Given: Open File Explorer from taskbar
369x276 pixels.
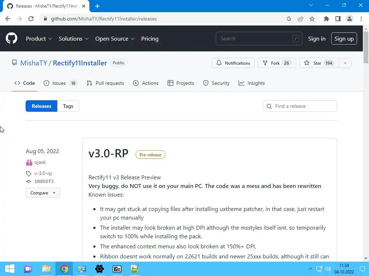Looking at the screenshot, I should pos(46,269).
